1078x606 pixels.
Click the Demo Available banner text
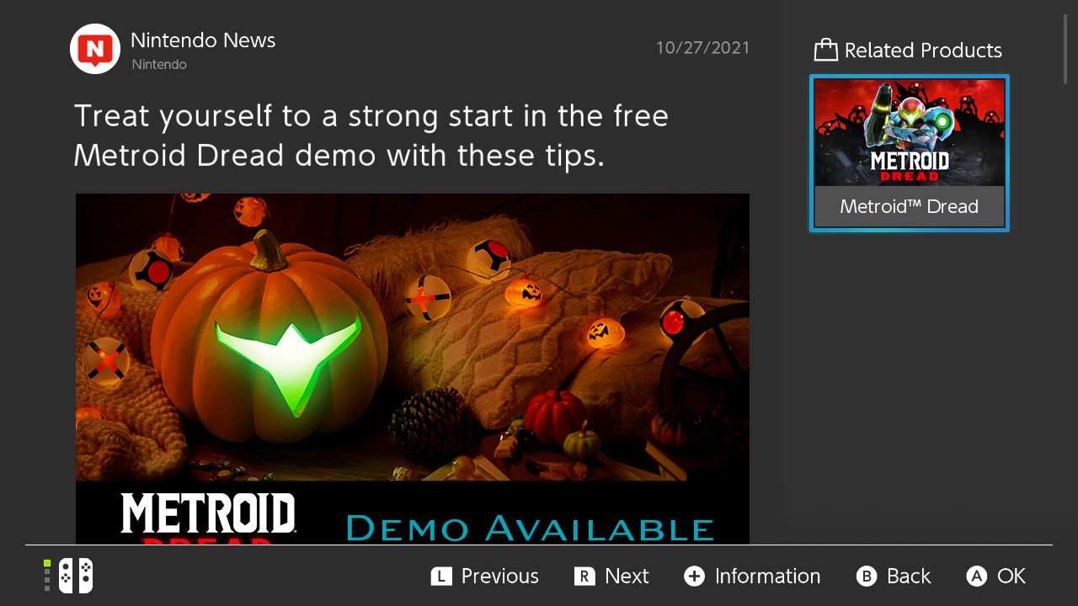[530, 529]
